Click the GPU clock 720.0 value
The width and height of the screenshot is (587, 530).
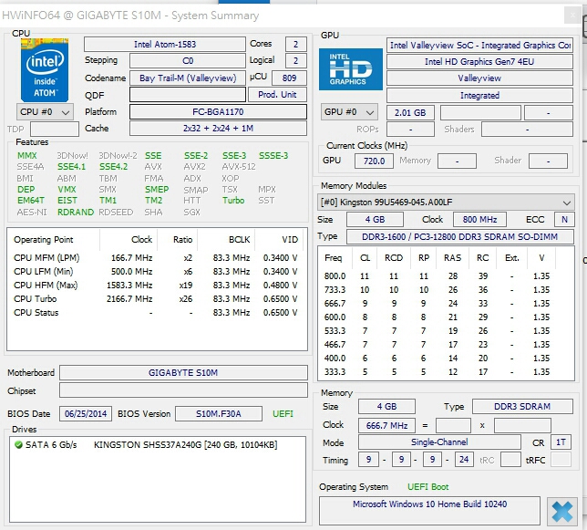[x=374, y=161]
